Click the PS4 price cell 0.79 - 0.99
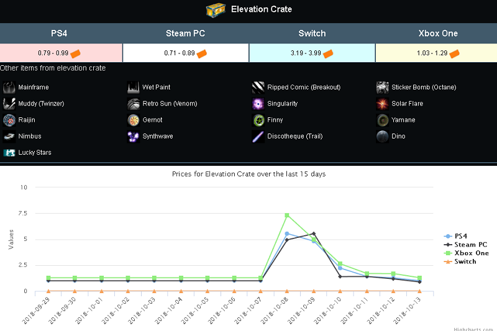This screenshot has height=331, width=497. [61, 53]
